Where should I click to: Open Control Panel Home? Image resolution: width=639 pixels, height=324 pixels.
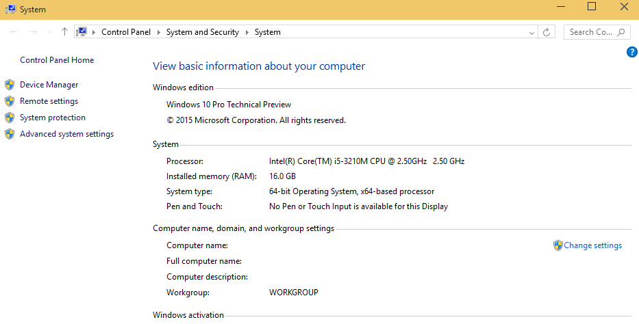tap(57, 60)
